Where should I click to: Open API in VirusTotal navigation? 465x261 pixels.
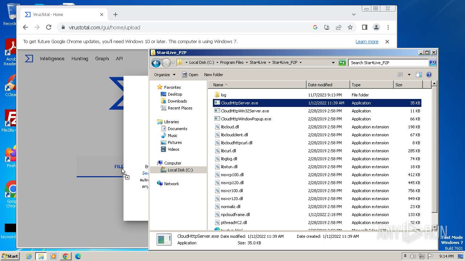(x=119, y=58)
